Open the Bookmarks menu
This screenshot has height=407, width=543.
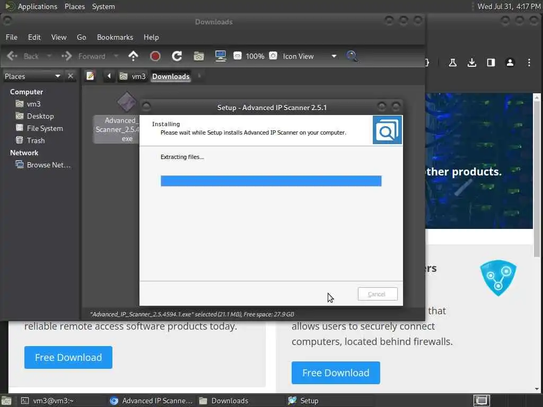pos(115,37)
